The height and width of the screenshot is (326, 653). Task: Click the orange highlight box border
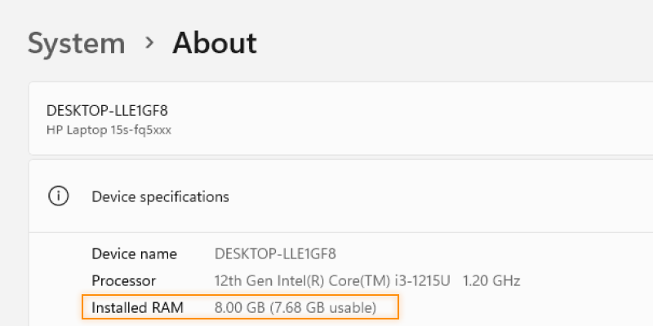click(x=240, y=295)
